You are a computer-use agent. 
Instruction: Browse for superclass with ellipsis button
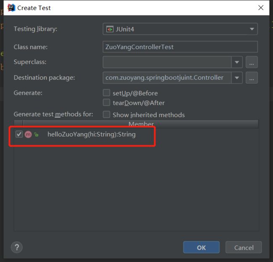point(252,62)
